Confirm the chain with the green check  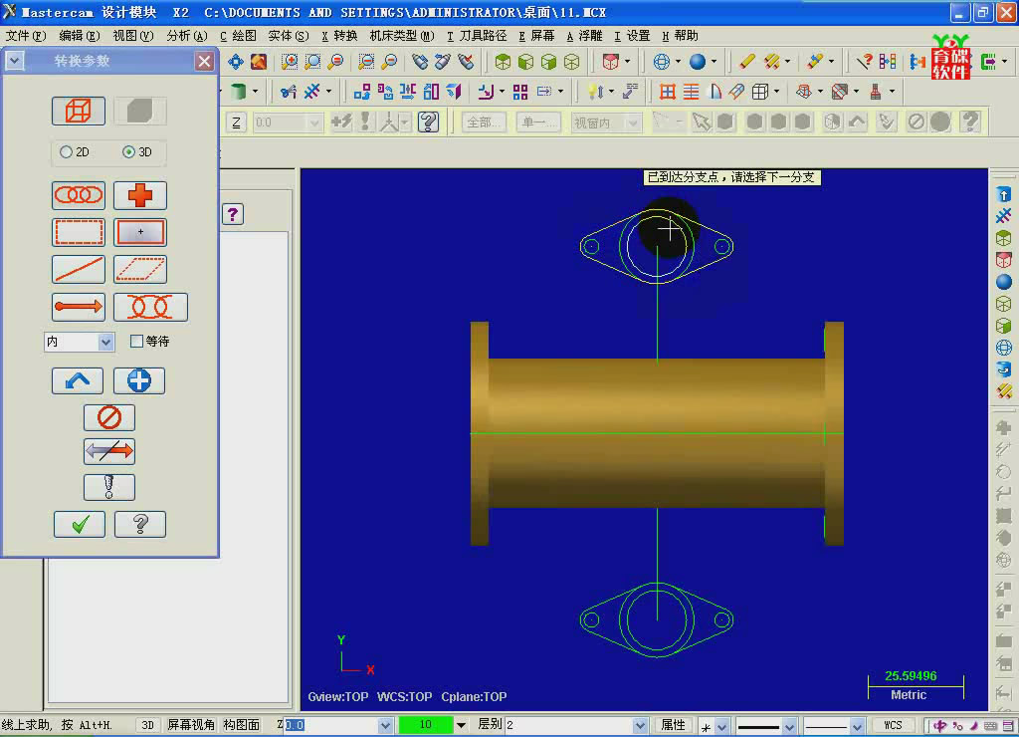(x=80, y=524)
